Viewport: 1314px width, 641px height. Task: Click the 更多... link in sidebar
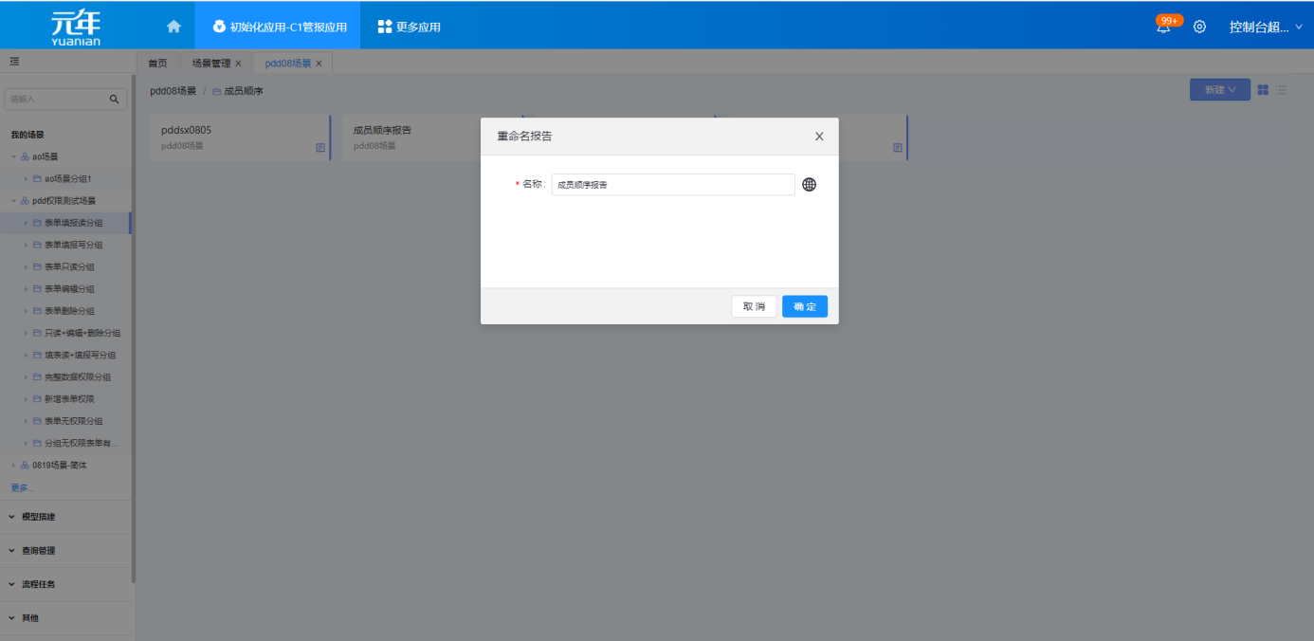pyautogui.click(x=22, y=487)
